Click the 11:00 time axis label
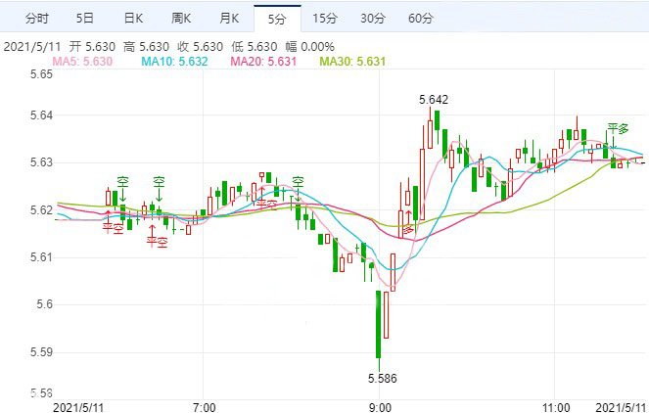This screenshot has height=413, width=649. 555,405
